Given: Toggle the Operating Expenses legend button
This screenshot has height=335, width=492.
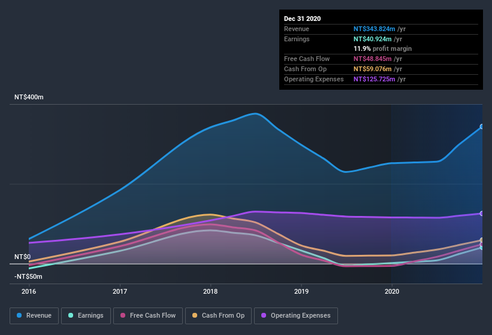Looking at the screenshot, I should [296, 316].
